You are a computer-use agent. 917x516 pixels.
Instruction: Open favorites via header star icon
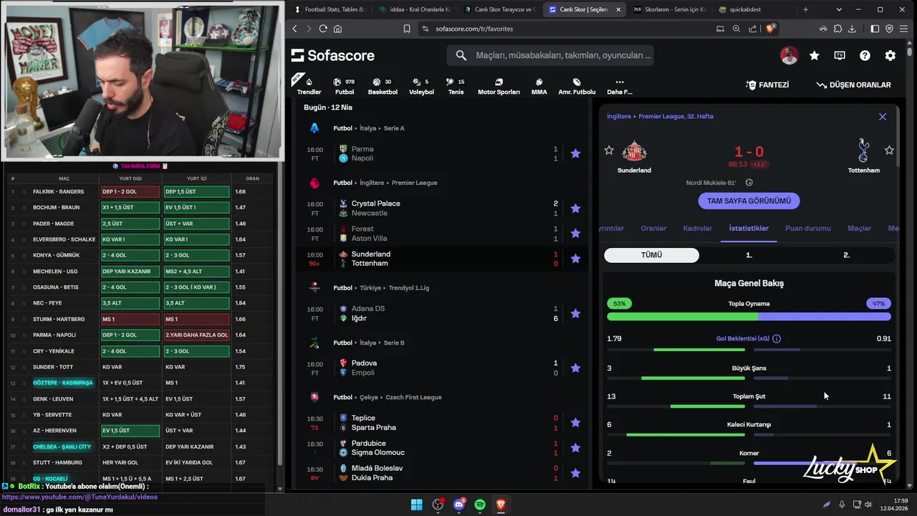pyautogui.click(x=815, y=55)
